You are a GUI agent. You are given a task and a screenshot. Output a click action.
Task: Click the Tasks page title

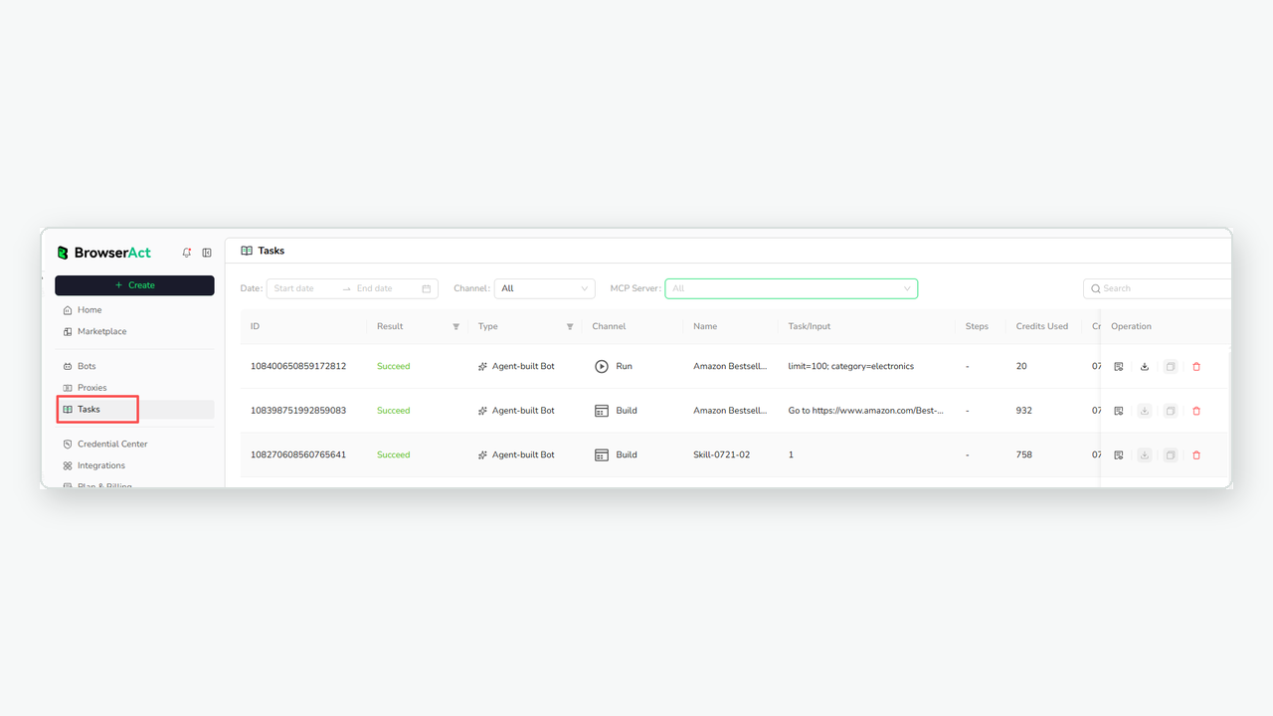click(271, 251)
